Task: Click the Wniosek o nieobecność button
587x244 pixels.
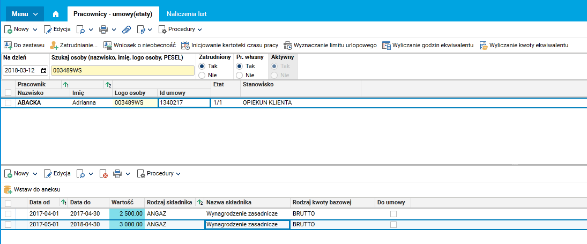Action: click(139, 45)
